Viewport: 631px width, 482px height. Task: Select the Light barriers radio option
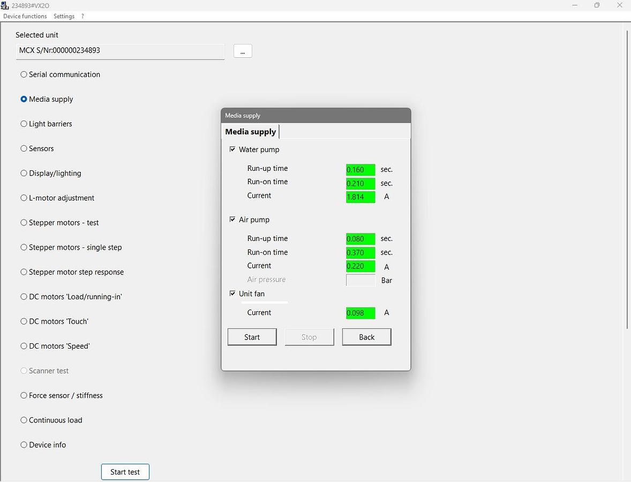24,124
